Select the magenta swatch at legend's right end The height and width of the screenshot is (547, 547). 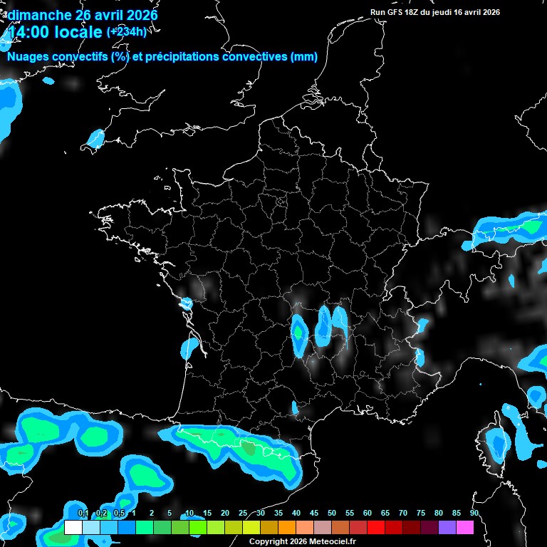coord(465,528)
